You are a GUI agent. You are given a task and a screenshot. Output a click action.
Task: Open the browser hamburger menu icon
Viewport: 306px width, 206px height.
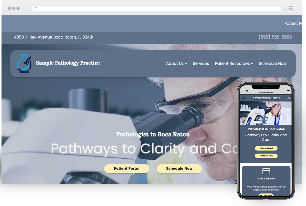[290, 8]
